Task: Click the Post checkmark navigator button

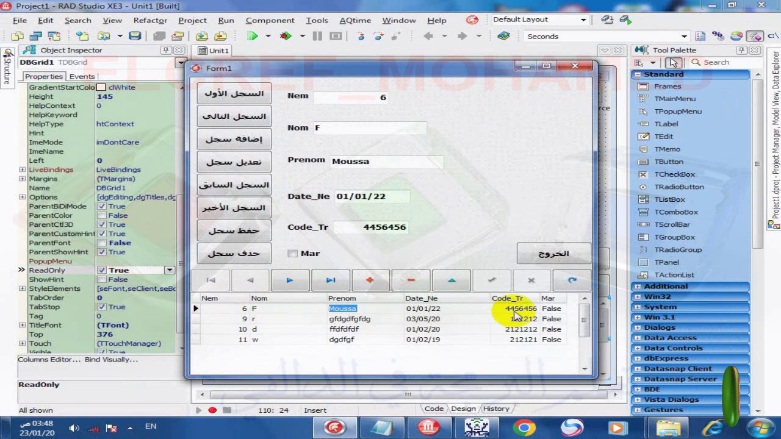Action: tap(491, 280)
